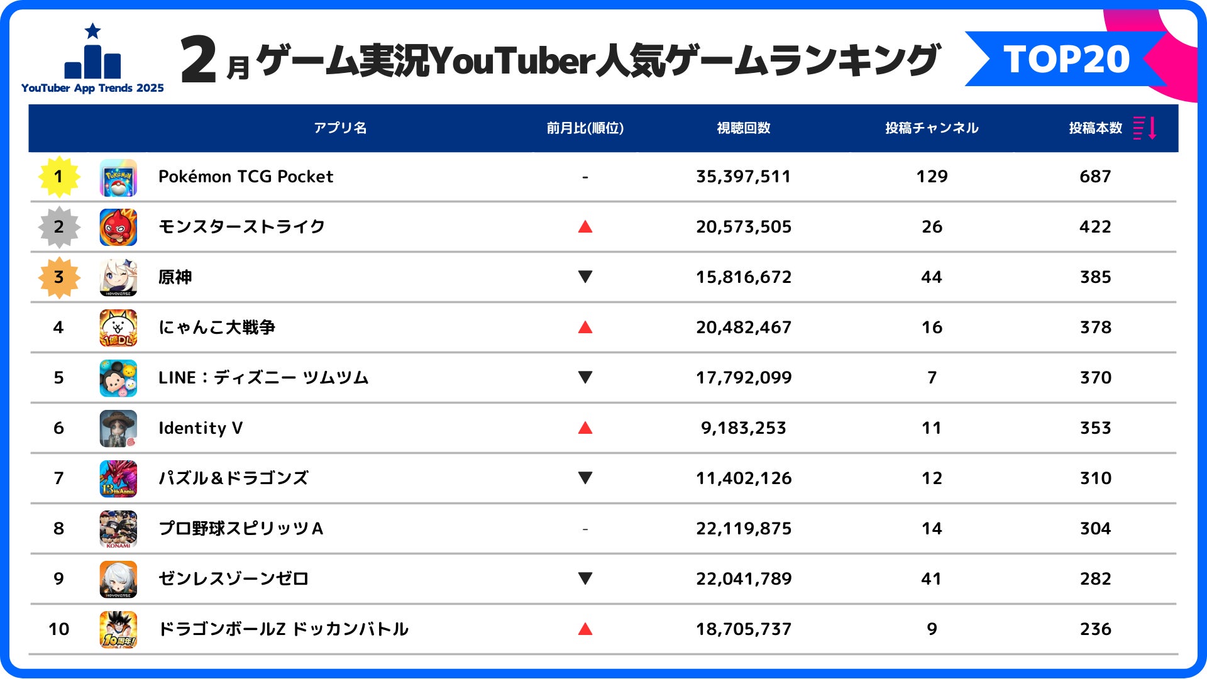Toggle the 投稿本数 sort descending icon
This screenshot has width=1207, height=679.
[1145, 128]
